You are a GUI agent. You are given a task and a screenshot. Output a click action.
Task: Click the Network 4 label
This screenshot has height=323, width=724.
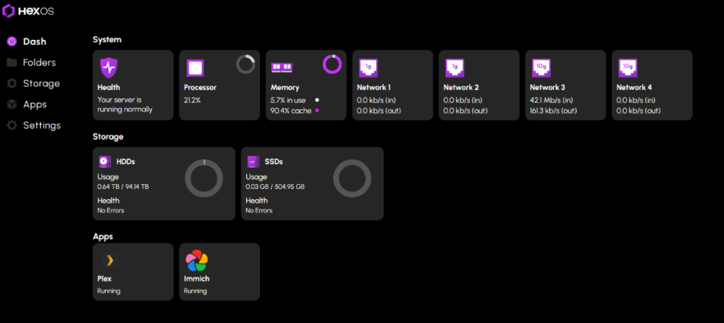point(635,88)
